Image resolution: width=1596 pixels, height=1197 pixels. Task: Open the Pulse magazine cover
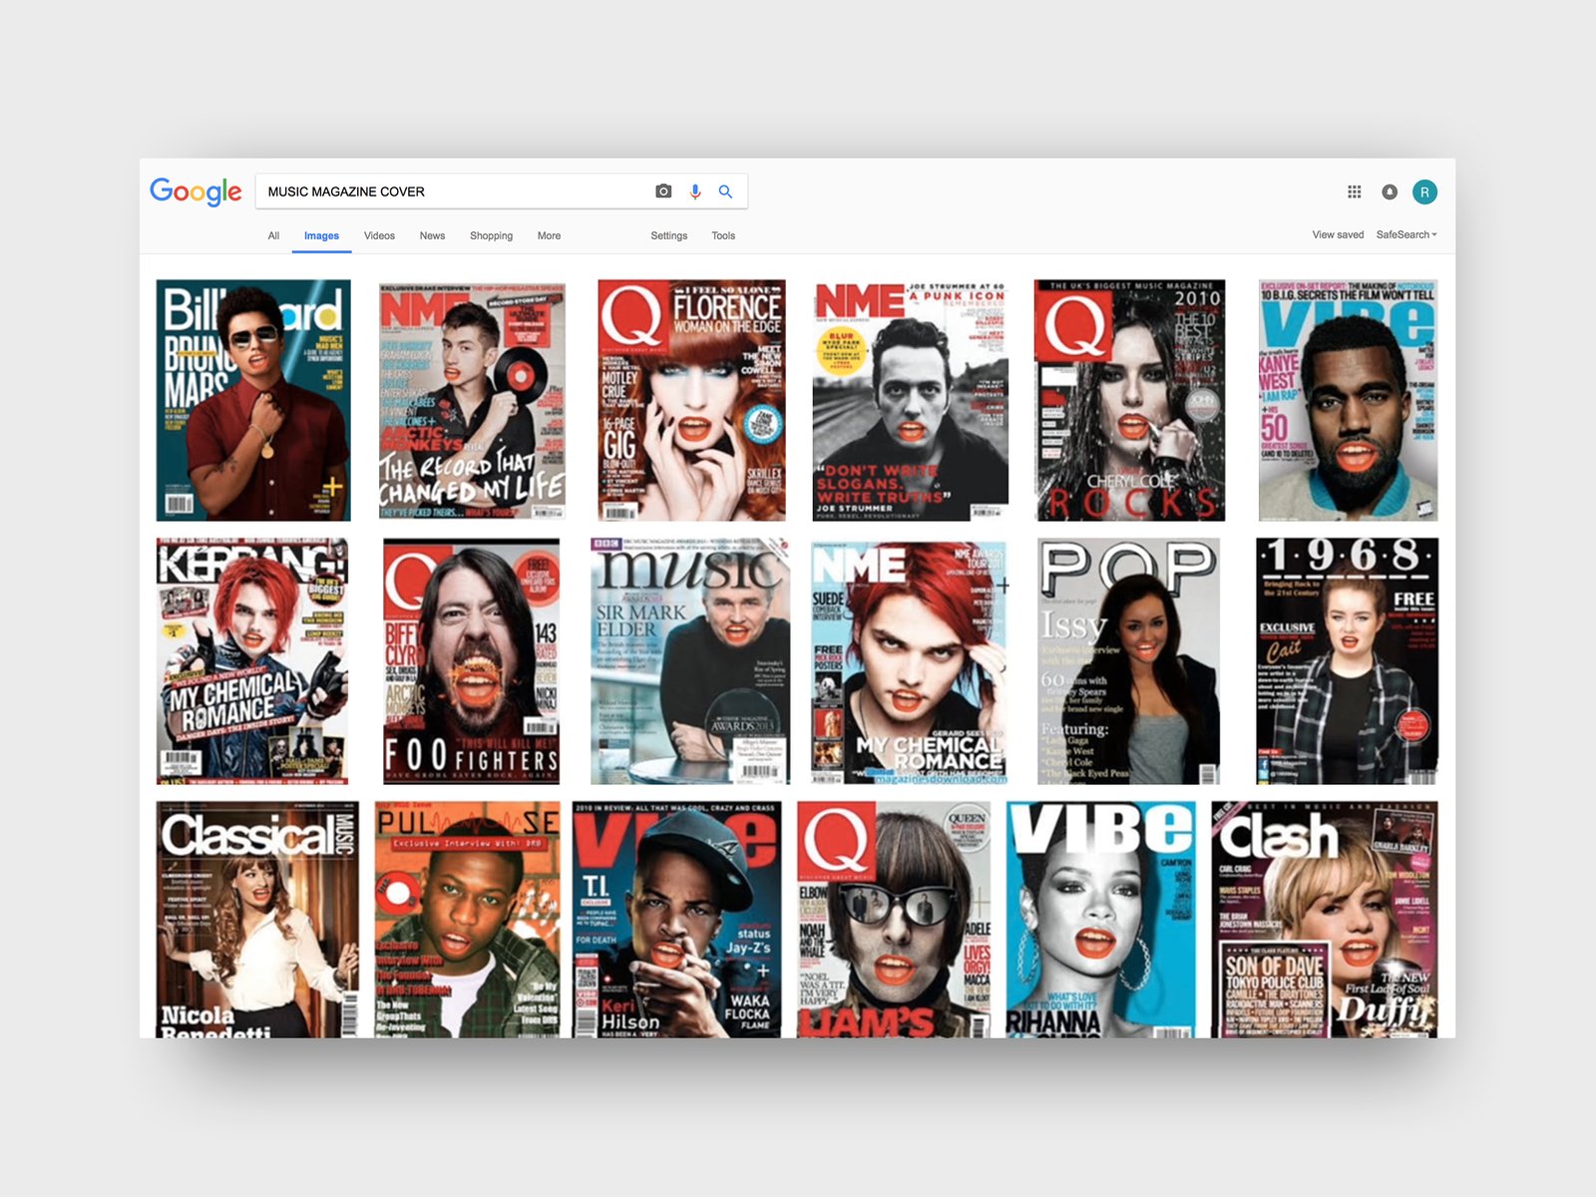pos(467,920)
